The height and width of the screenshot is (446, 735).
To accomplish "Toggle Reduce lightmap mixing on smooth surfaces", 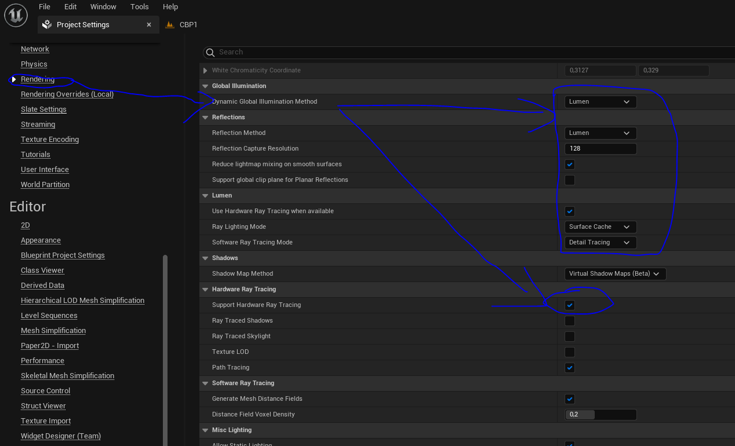I will [570, 164].
